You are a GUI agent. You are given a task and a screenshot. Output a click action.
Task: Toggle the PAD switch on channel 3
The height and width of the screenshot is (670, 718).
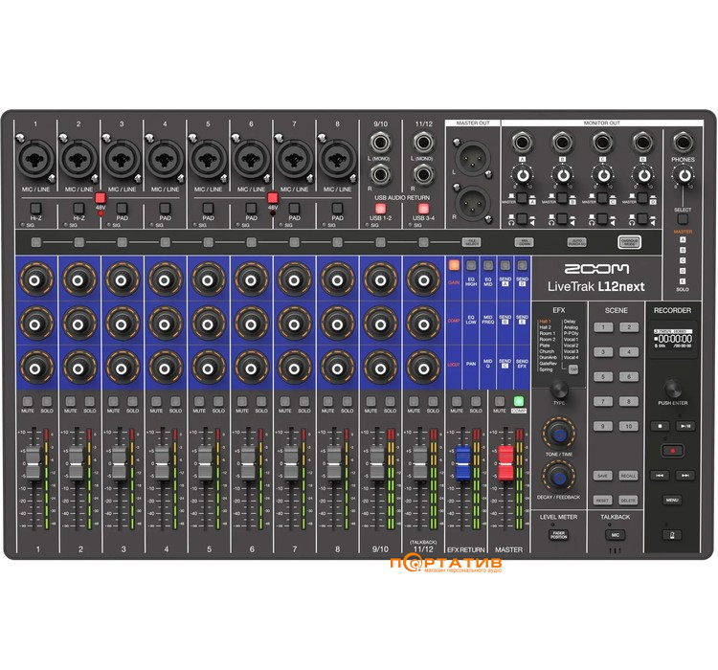coord(122,209)
